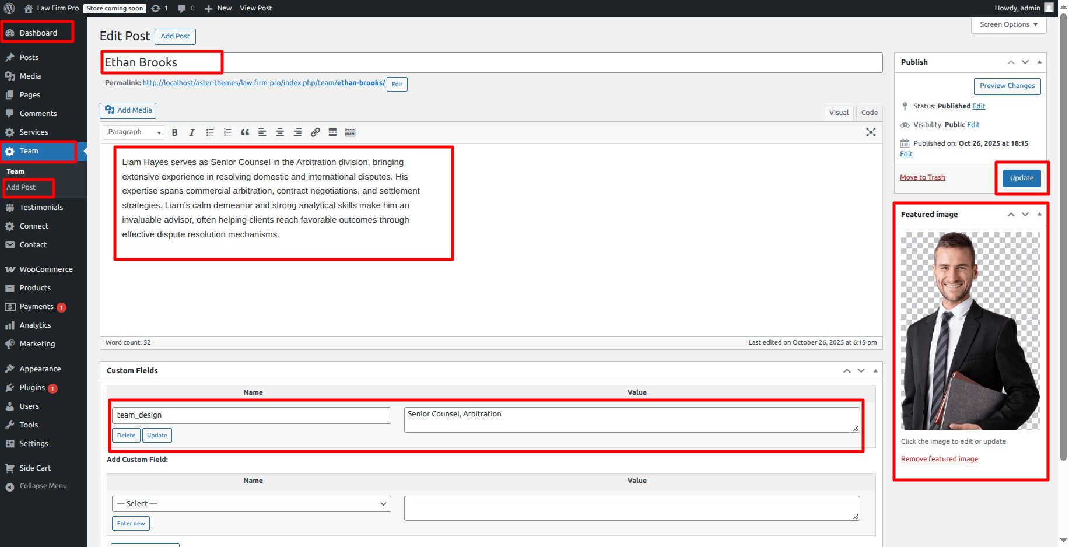1069x547 pixels.
Task: Open the insert link tool
Action: pyautogui.click(x=315, y=132)
